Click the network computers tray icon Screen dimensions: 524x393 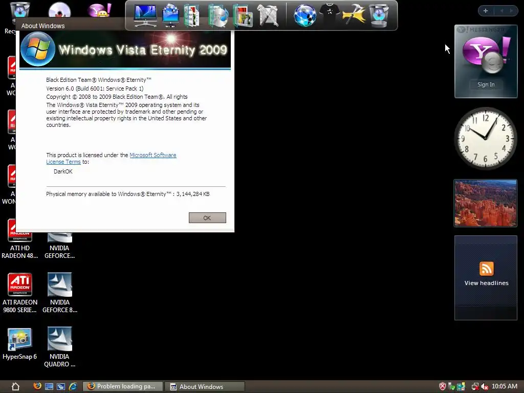tap(461, 387)
